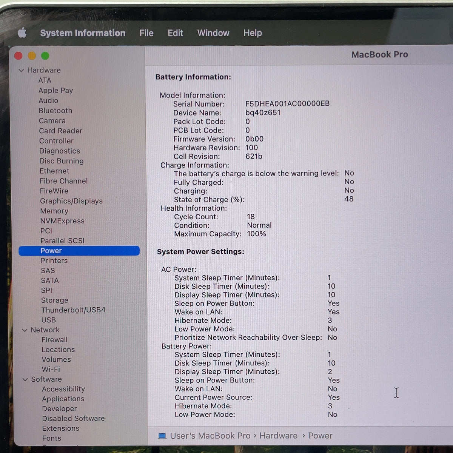
Task: Select Audio in the sidebar
Action: pyautogui.click(x=48, y=100)
